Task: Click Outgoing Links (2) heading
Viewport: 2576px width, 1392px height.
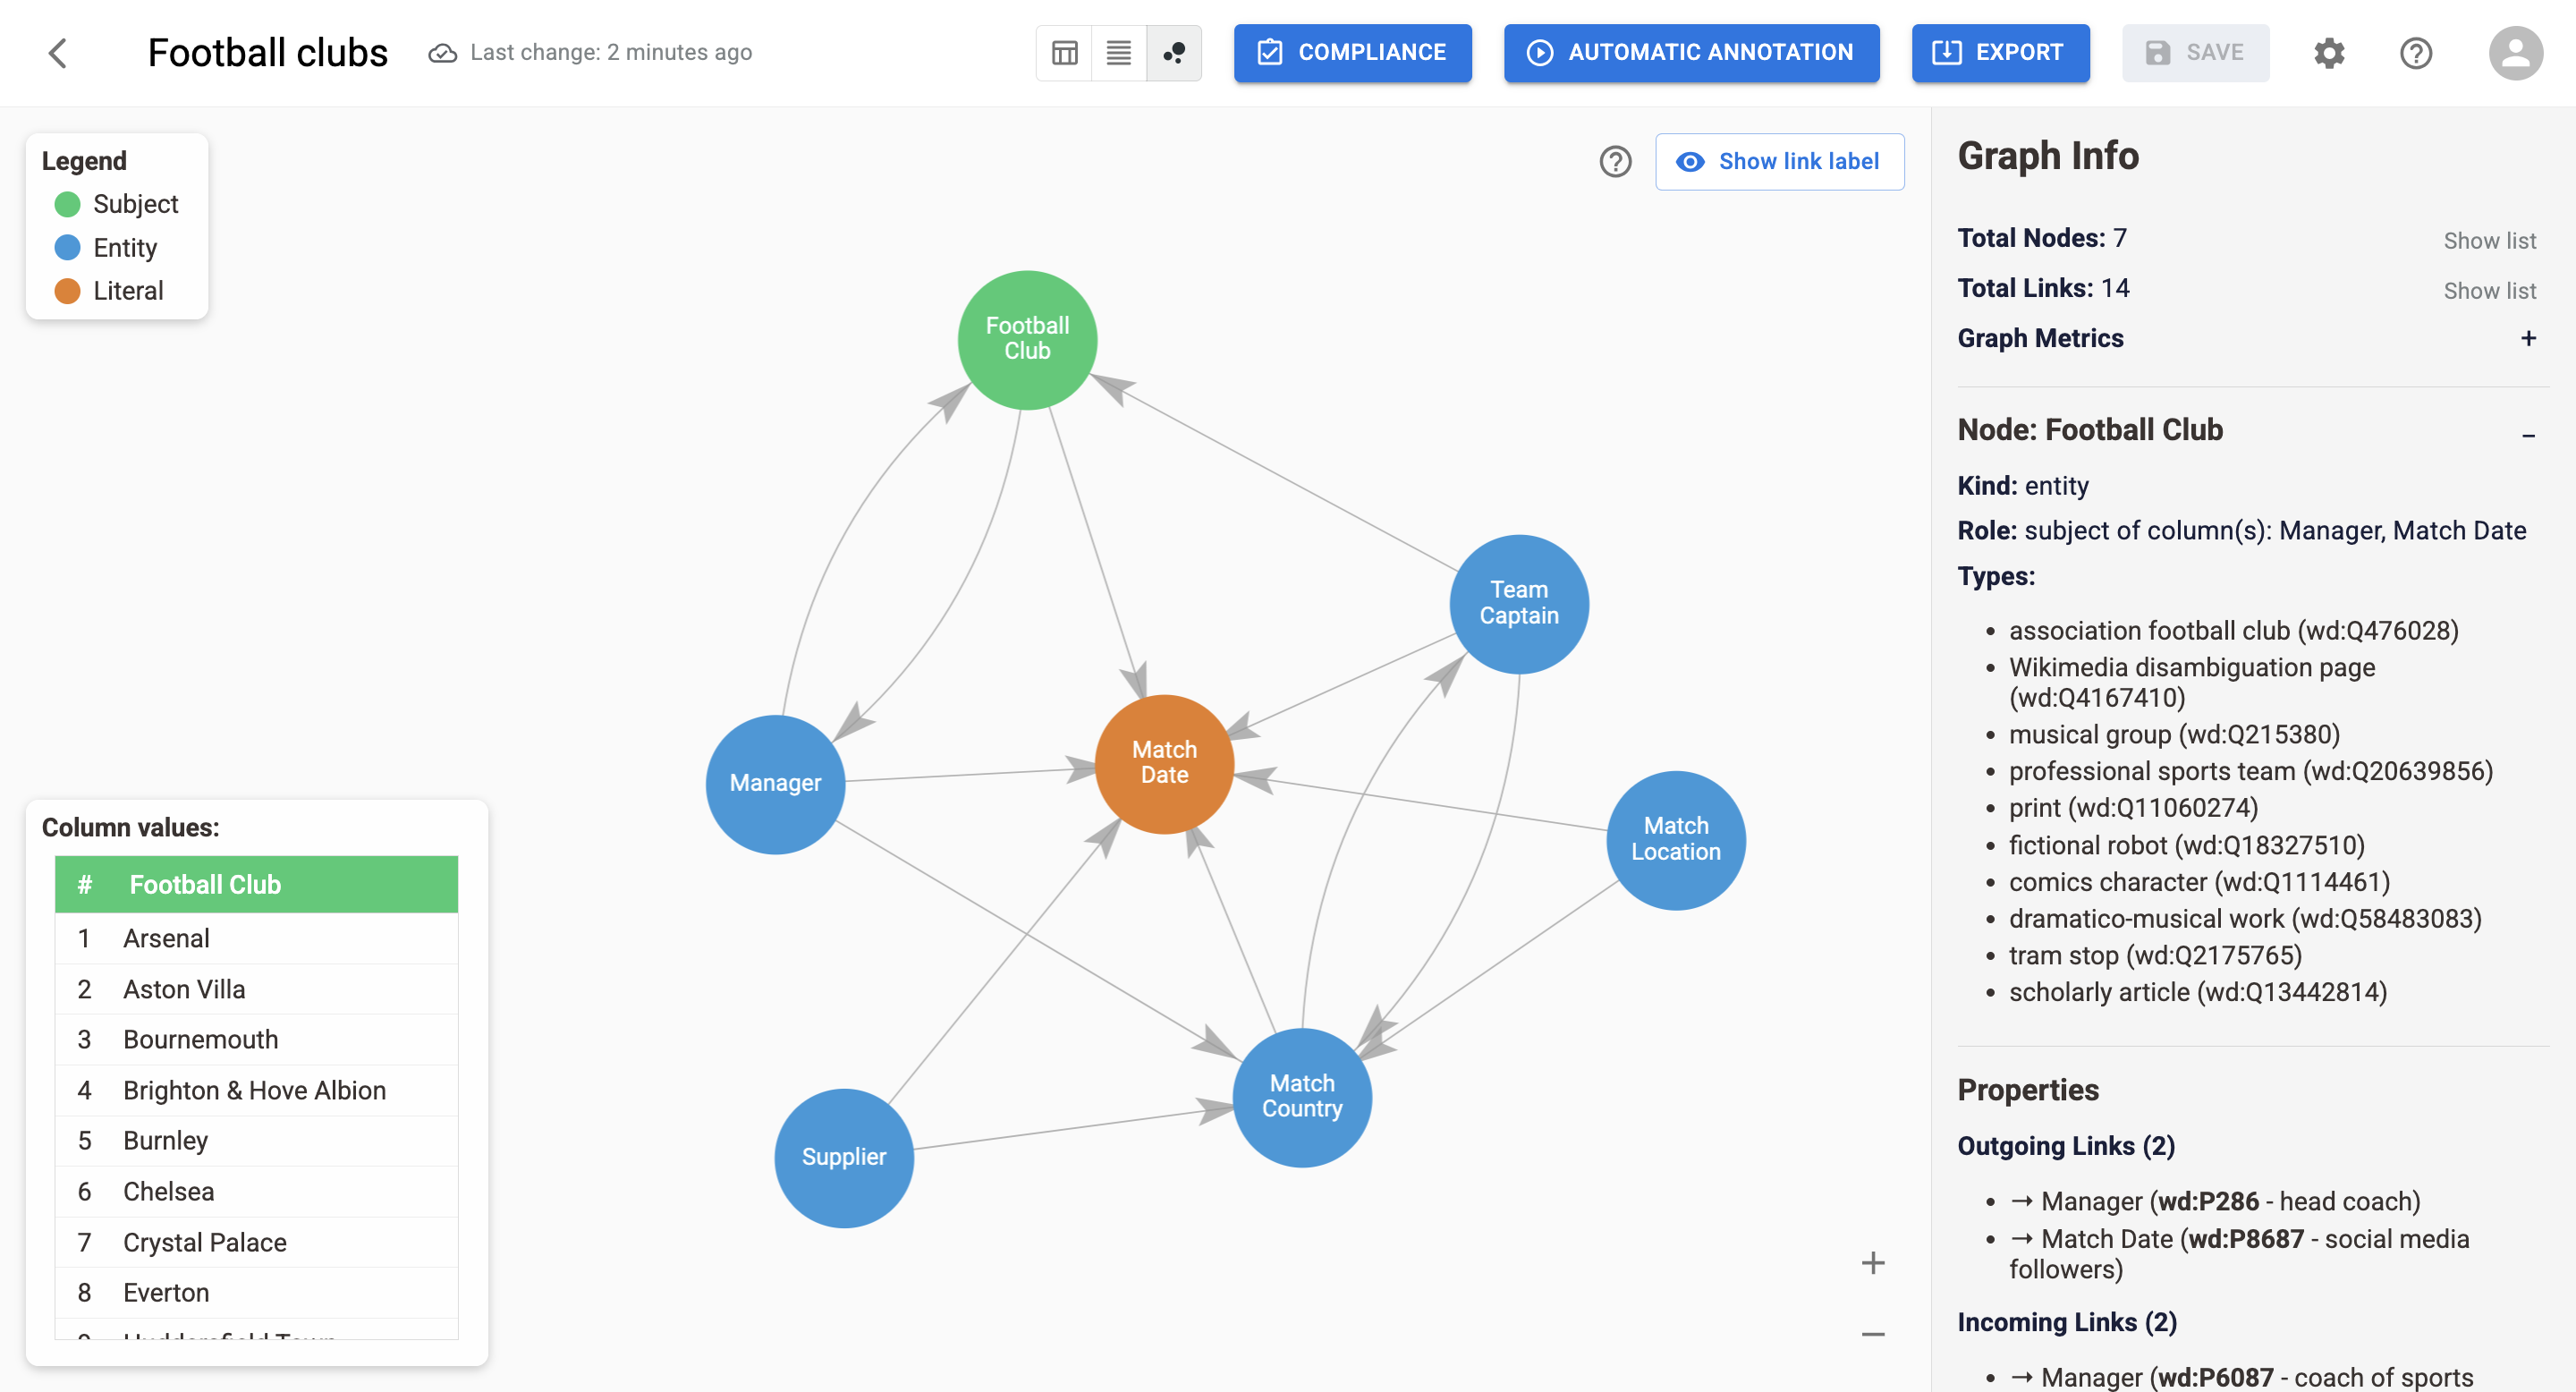Action: click(2066, 1146)
